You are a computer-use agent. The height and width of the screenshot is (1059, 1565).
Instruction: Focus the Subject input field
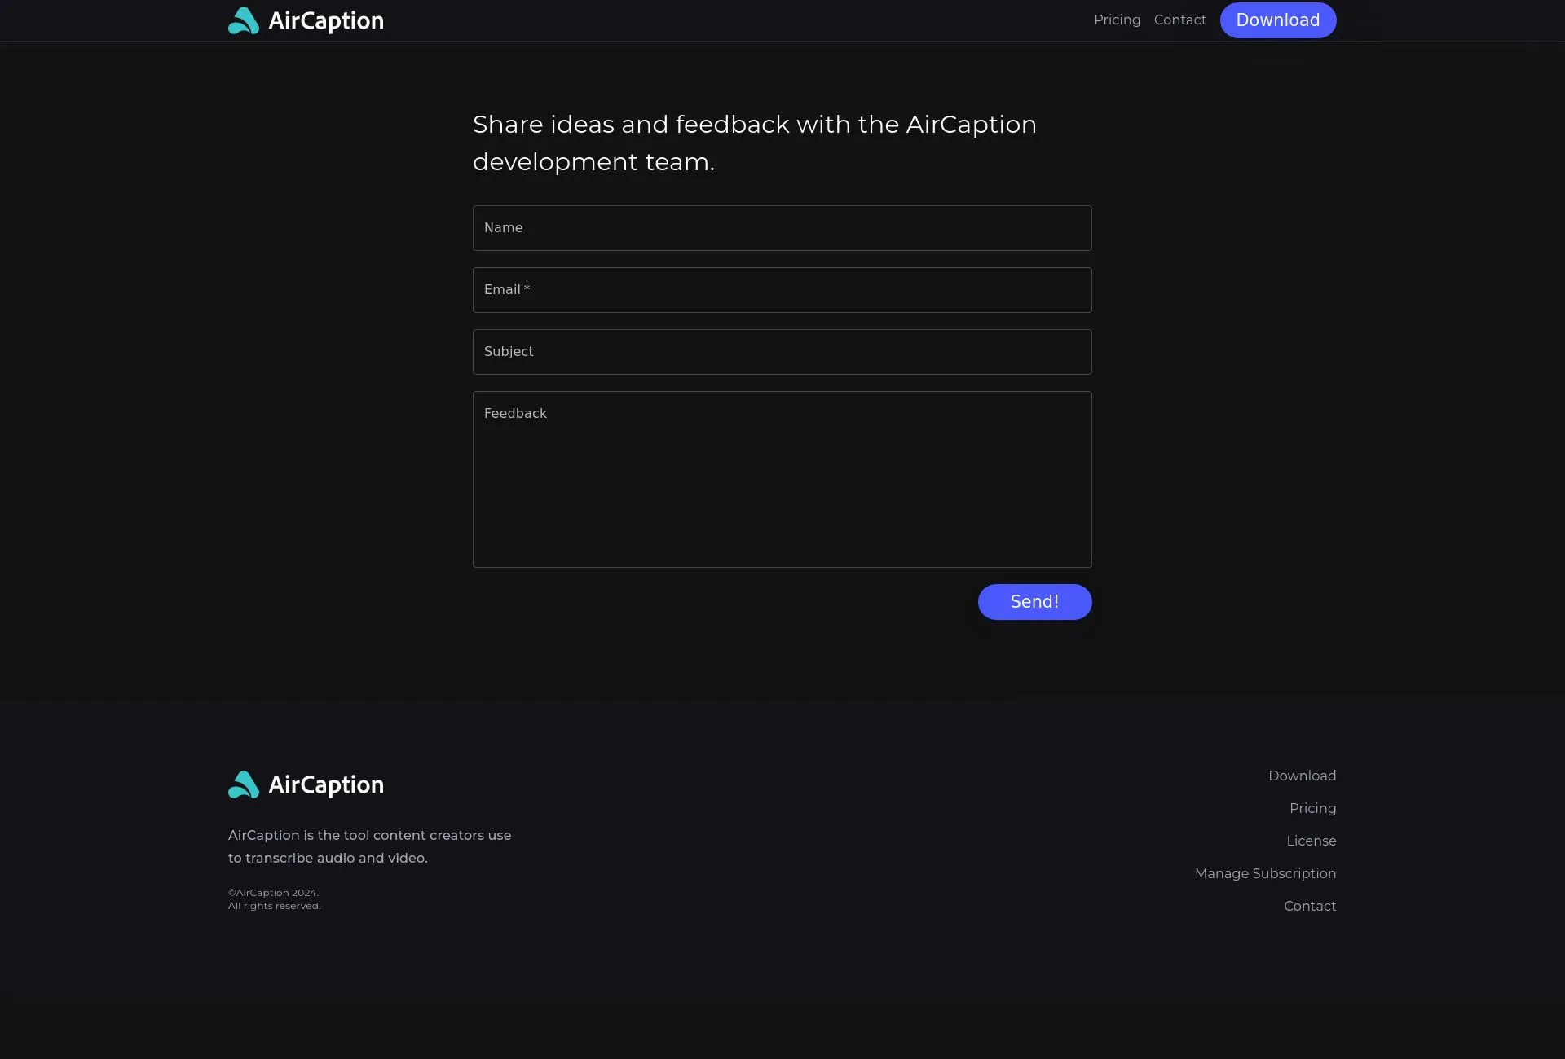click(782, 352)
